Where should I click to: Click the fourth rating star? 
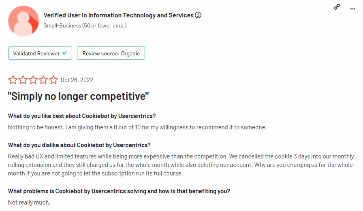(43, 80)
